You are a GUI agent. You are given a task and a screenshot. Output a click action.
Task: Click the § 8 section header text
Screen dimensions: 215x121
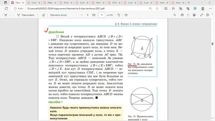click(x=136, y=24)
